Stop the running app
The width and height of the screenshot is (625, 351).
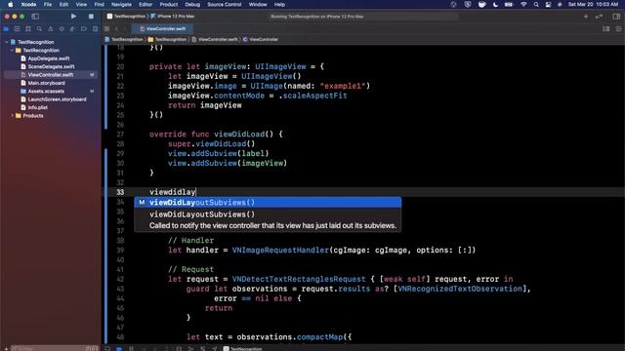point(91,17)
